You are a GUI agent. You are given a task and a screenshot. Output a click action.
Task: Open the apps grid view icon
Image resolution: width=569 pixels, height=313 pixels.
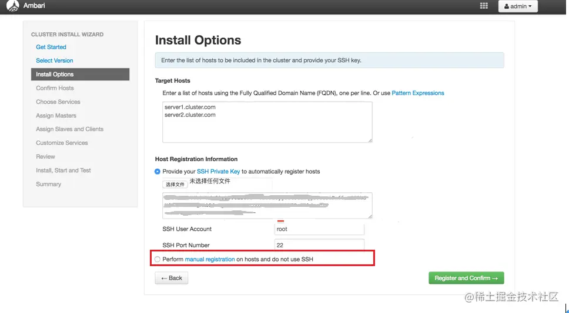pyautogui.click(x=484, y=6)
